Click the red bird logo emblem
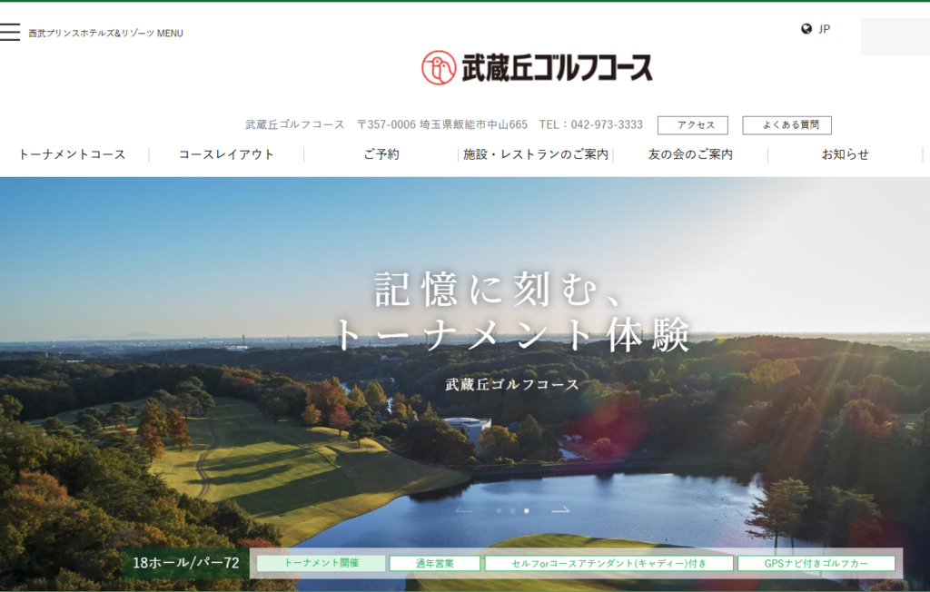This screenshot has height=592, width=930. coord(439,67)
